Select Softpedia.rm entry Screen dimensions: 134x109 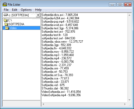[56, 65]
